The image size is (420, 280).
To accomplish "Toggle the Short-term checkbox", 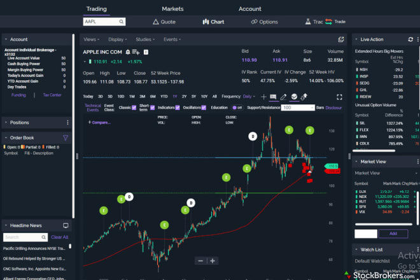I will pyautogui.click(x=153, y=108).
